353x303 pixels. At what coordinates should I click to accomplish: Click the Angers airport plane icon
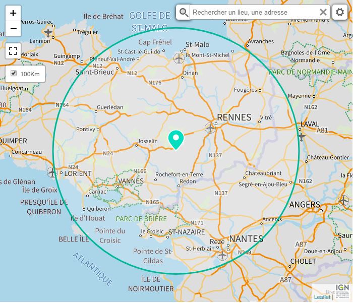click(343, 200)
